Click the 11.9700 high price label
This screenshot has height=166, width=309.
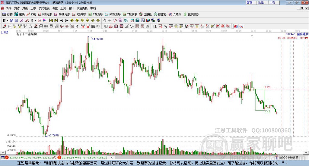[97, 39]
